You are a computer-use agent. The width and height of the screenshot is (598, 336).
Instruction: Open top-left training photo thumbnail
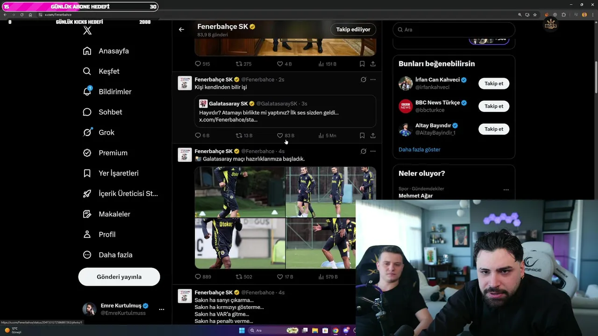point(240,192)
